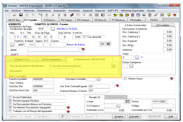
Task: Click the lookup button next to Tarifa field
Action: (137, 57)
